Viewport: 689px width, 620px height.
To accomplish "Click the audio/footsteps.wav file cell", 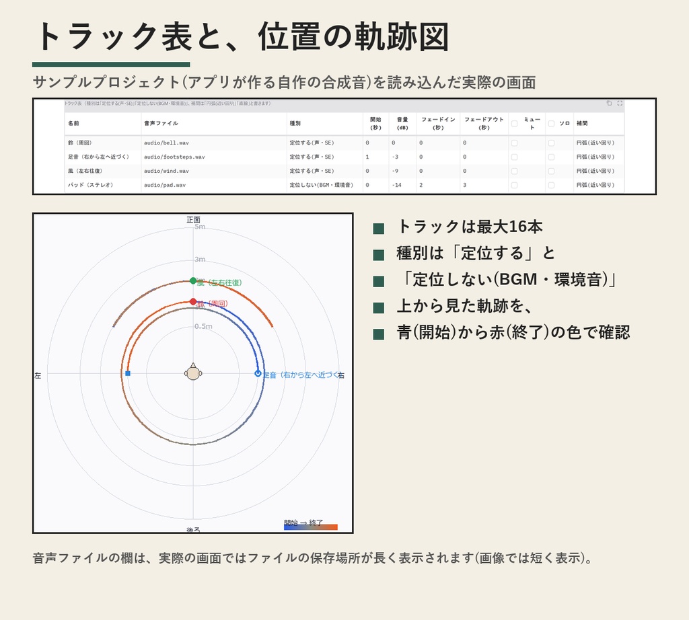I will click(214, 157).
